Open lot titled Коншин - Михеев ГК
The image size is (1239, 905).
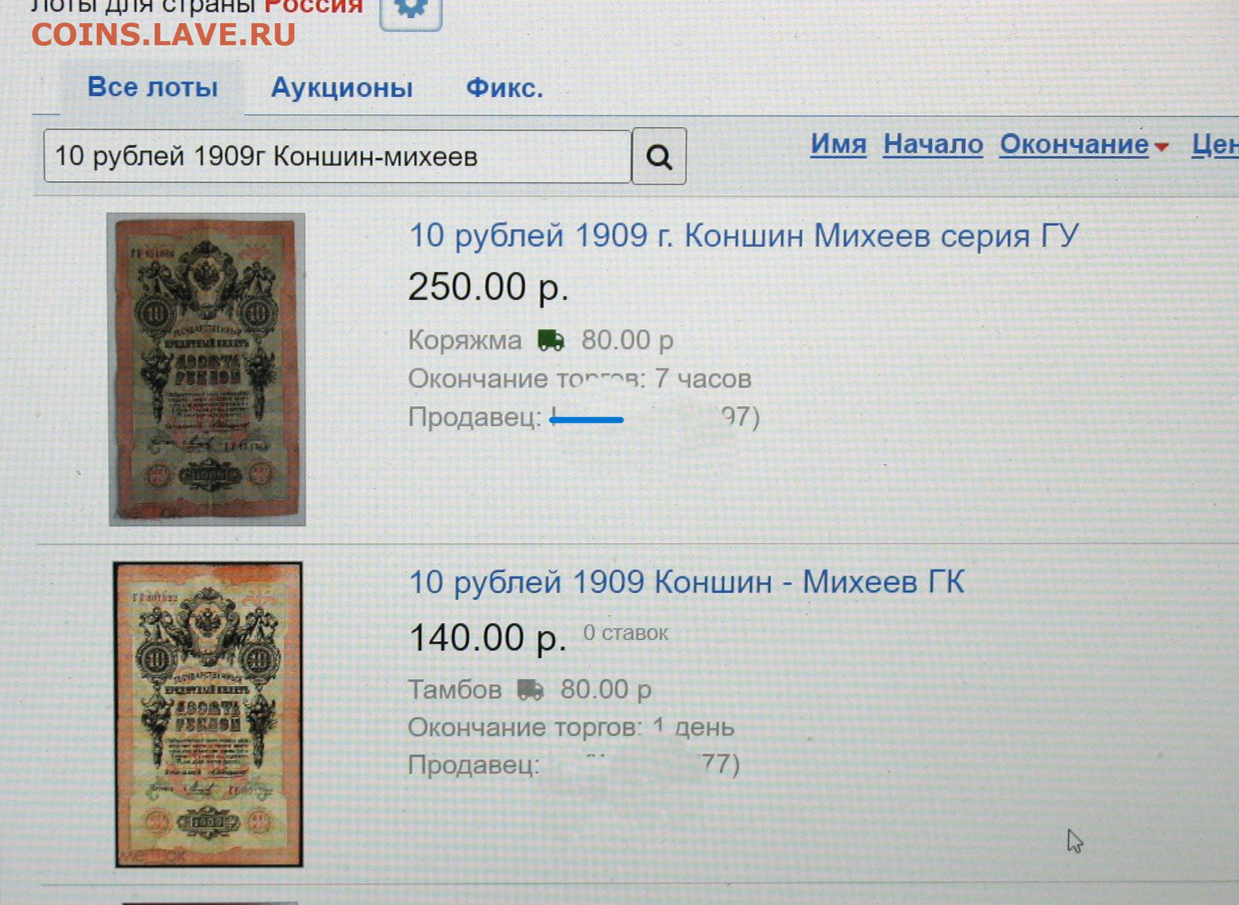click(687, 582)
